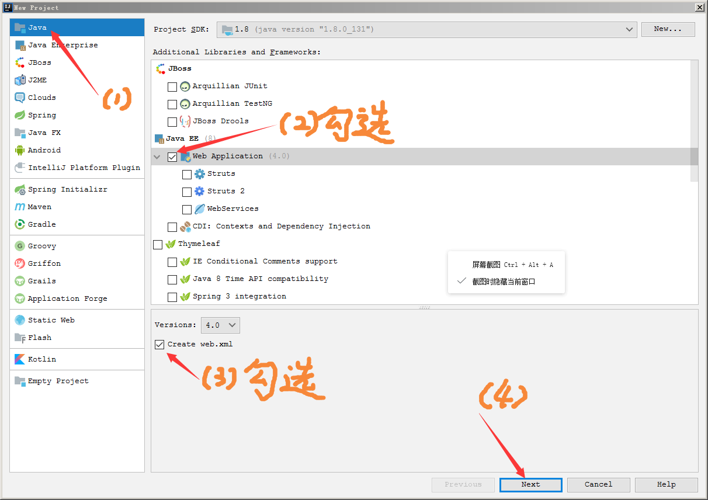Select the Spring Initializr icon
This screenshot has width=708, height=500.
[x=20, y=189]
